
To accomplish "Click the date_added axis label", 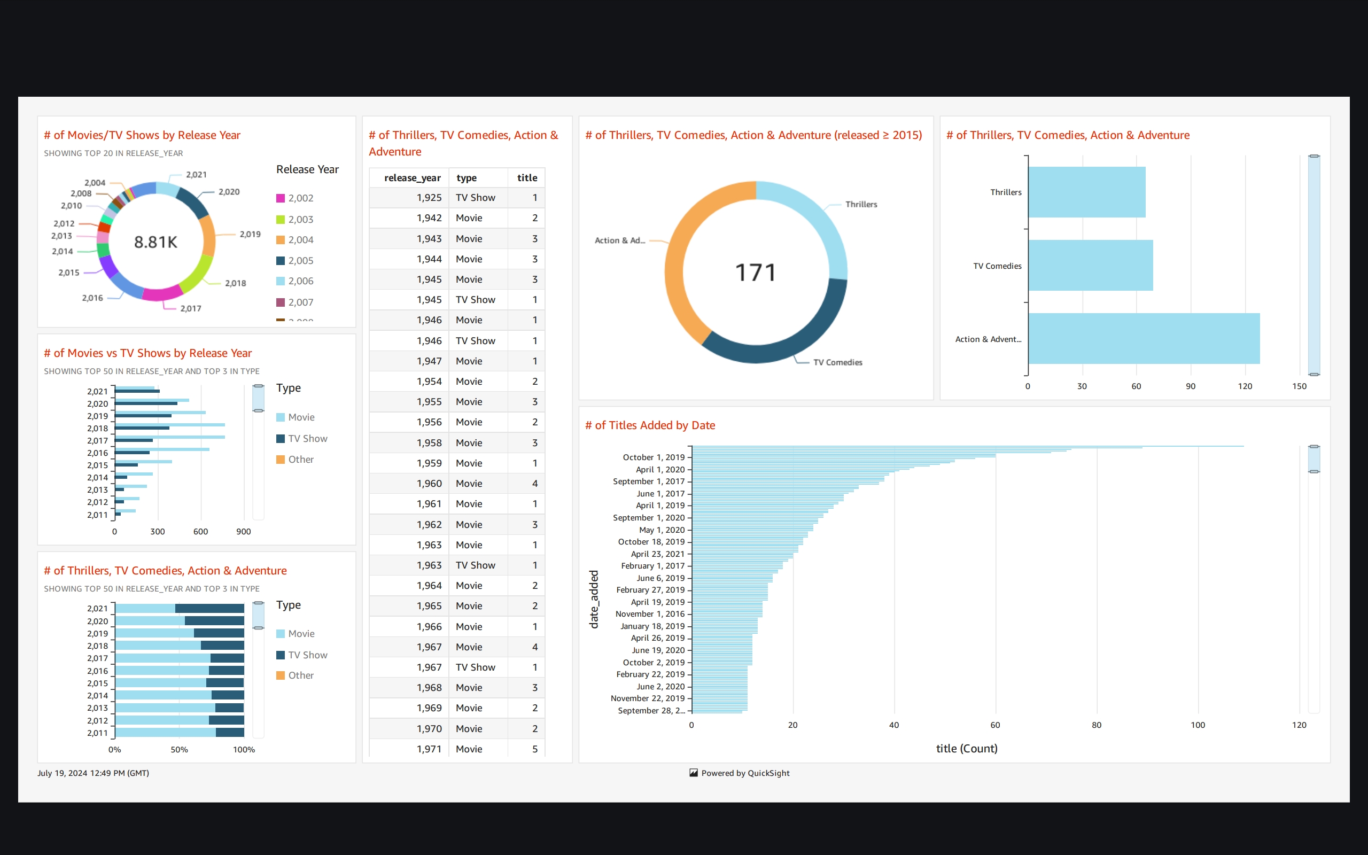I will [x=594, y=599].
